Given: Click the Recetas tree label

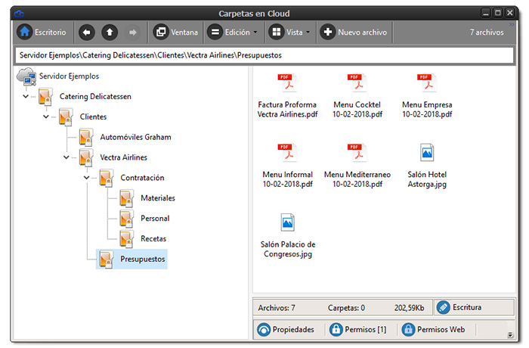Looking at the screenshot, I should coord(153,238).
